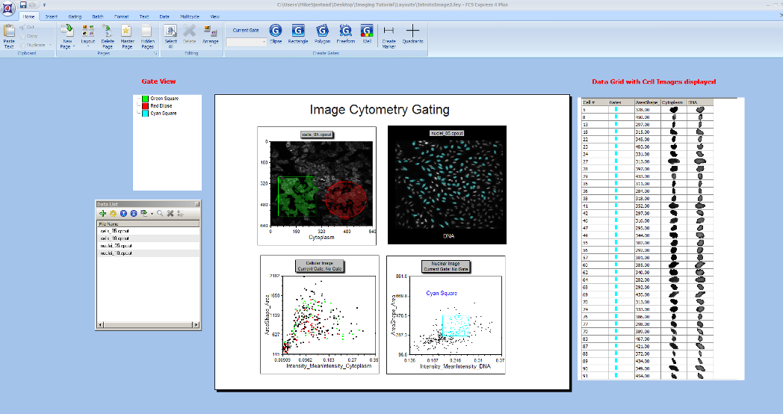Click the blue up arrow icon in Data List

[x=124, y=213]
